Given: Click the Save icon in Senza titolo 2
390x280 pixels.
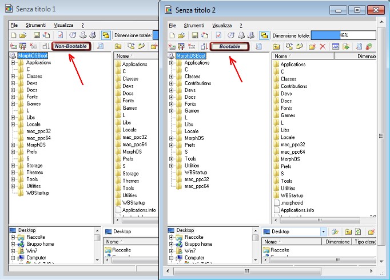Looking at the screenshot, I should (195, 35).
